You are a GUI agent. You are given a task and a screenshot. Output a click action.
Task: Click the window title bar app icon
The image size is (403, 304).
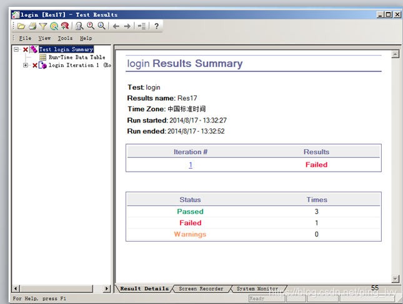(x=16, y=15)
